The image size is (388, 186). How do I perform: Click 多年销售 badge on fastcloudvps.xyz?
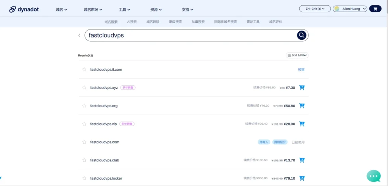pyautogui.click(x=128, y=87)
